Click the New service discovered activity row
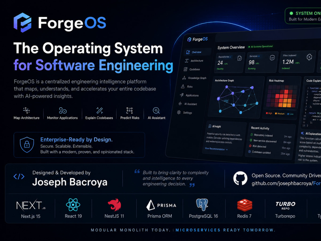This screenshot has width=321, height=241. coord(270,141)
